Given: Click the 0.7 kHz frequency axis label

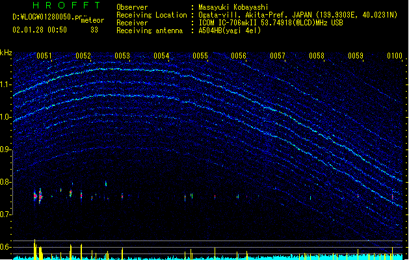Looking at the screenshot, I should 6,214.
